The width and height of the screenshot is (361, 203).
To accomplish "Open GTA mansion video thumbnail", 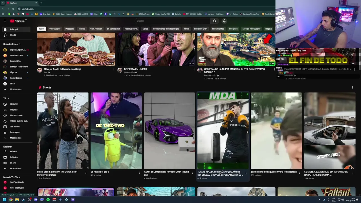I will click(x=236, y=49).
